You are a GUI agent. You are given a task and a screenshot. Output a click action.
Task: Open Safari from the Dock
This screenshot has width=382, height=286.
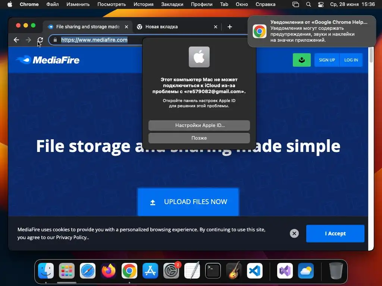point(88,271)
